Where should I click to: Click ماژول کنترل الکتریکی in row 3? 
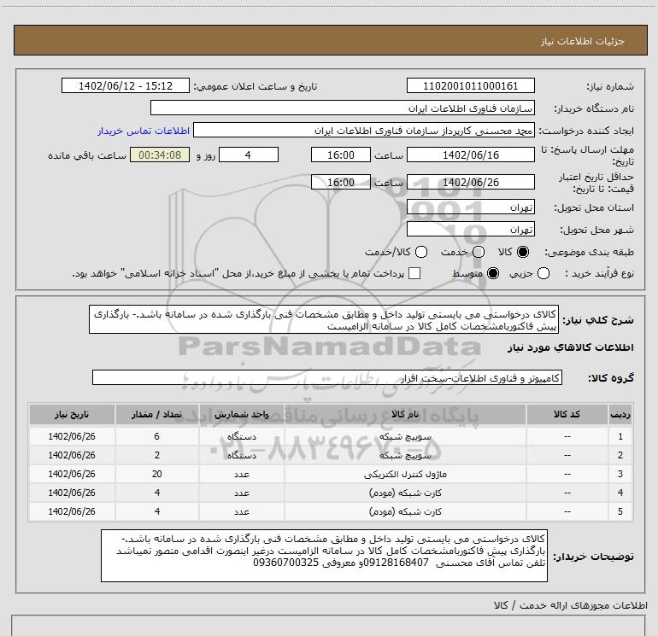405,474
